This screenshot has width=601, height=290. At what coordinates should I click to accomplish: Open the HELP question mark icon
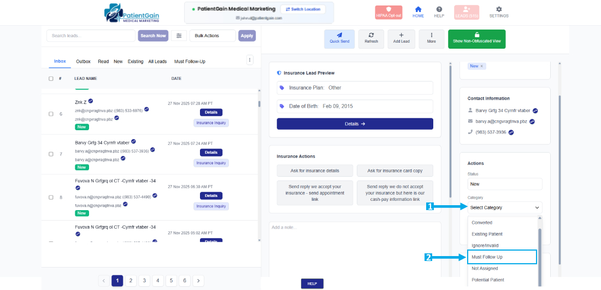(439, 9)
